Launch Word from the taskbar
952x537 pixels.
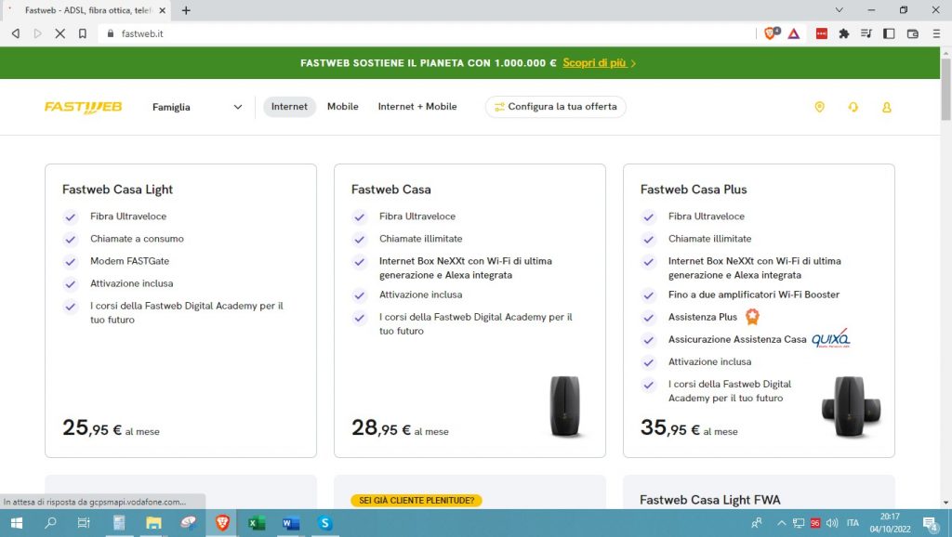point(290,523)
